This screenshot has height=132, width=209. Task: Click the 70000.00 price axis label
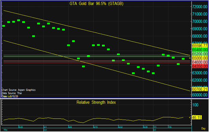point(200,21)
